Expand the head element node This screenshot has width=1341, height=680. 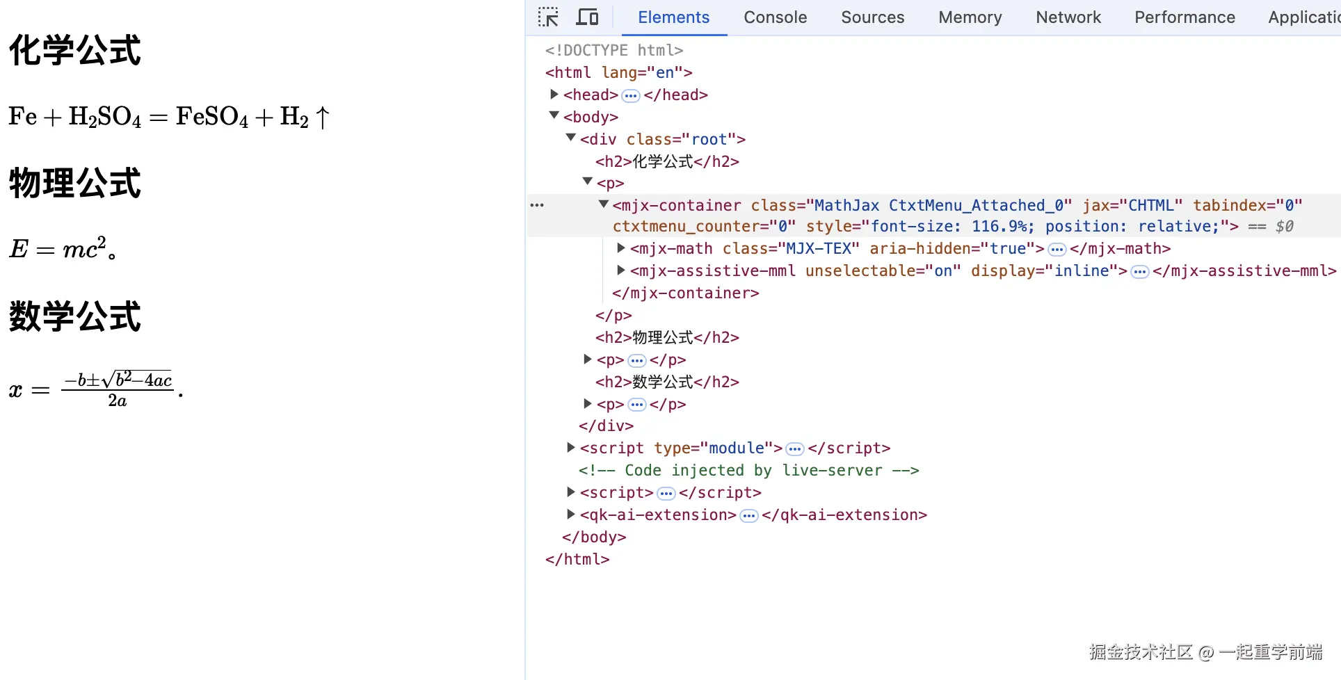click(554, 94)
